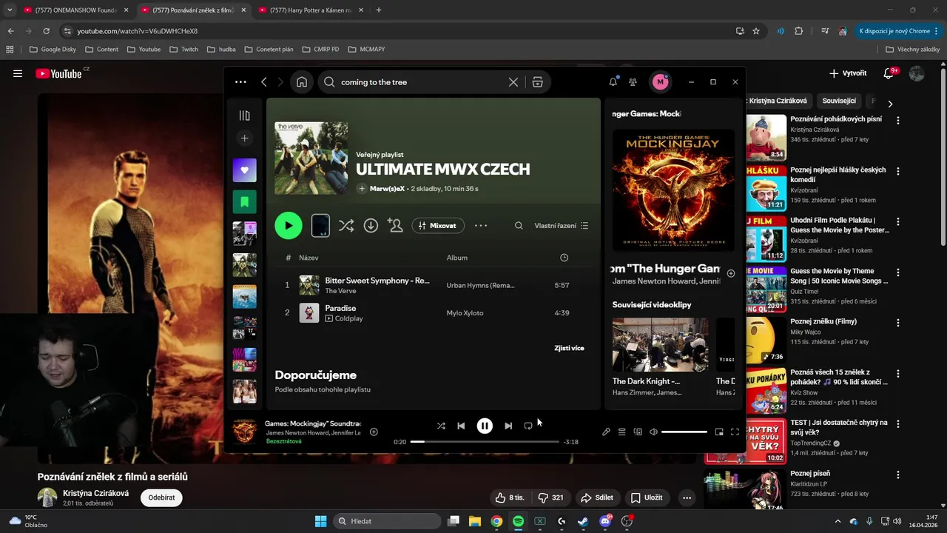Click Sdílet share button
The height and width of the screenshot is (533, 947).
[597, 497]
